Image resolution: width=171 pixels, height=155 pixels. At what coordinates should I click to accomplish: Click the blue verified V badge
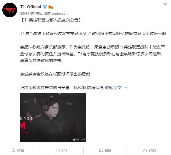click(45, 7)
